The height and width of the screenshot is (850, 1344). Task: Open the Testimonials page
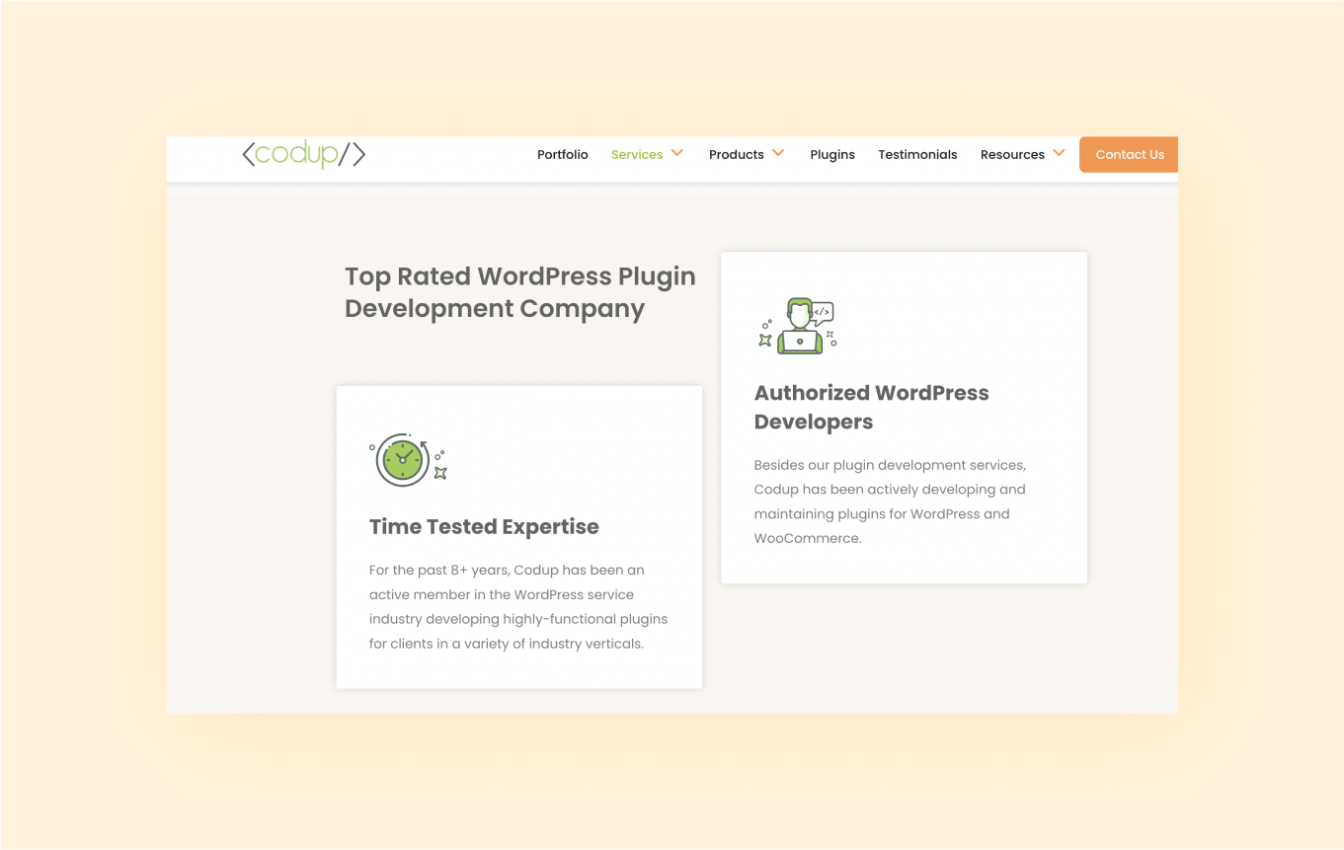[917, 155]
